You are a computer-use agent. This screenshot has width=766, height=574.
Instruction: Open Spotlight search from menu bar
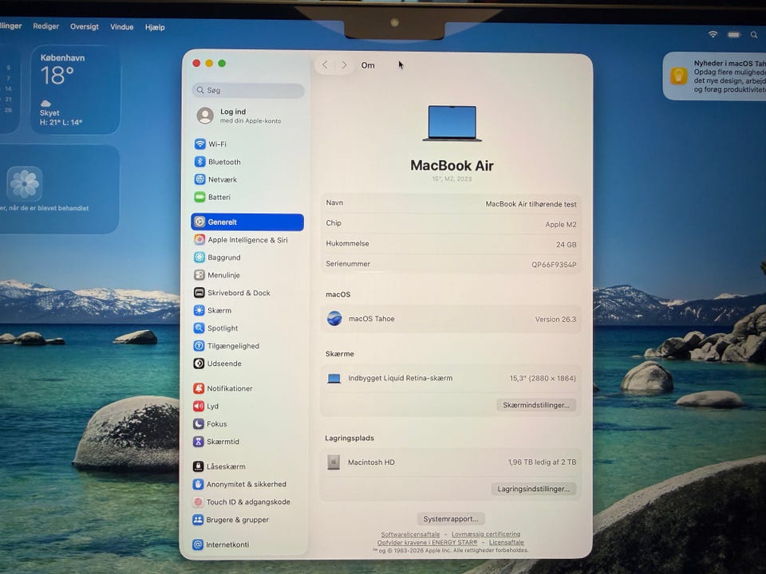(x=754, y=34)
